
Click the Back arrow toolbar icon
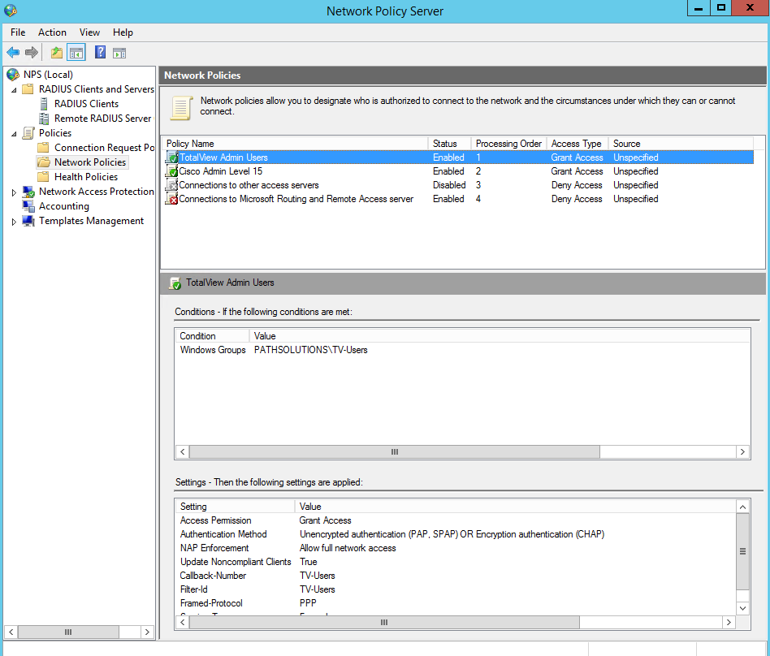13,53
